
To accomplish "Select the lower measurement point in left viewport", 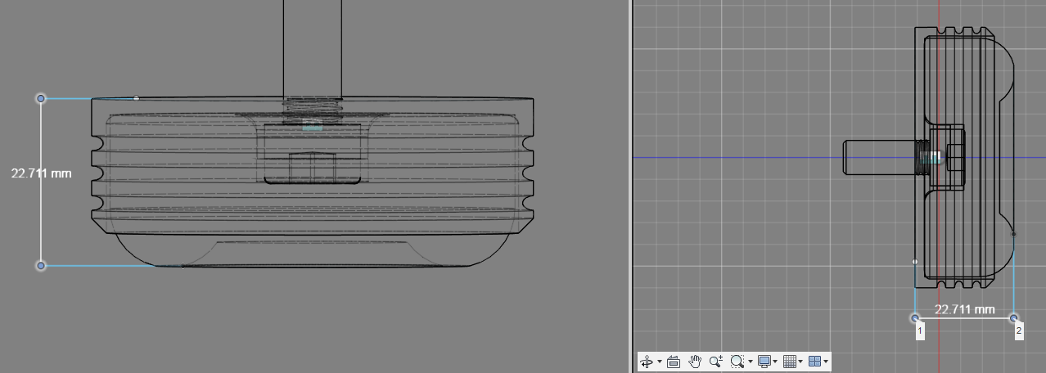I will 42,265.
